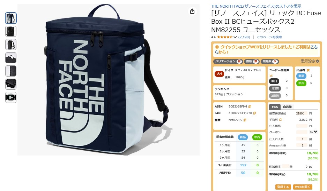Select the FBA tab

click(275, 107)
